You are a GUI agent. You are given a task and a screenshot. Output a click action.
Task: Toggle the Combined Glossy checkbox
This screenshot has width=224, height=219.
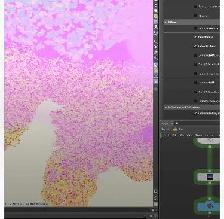195,113
